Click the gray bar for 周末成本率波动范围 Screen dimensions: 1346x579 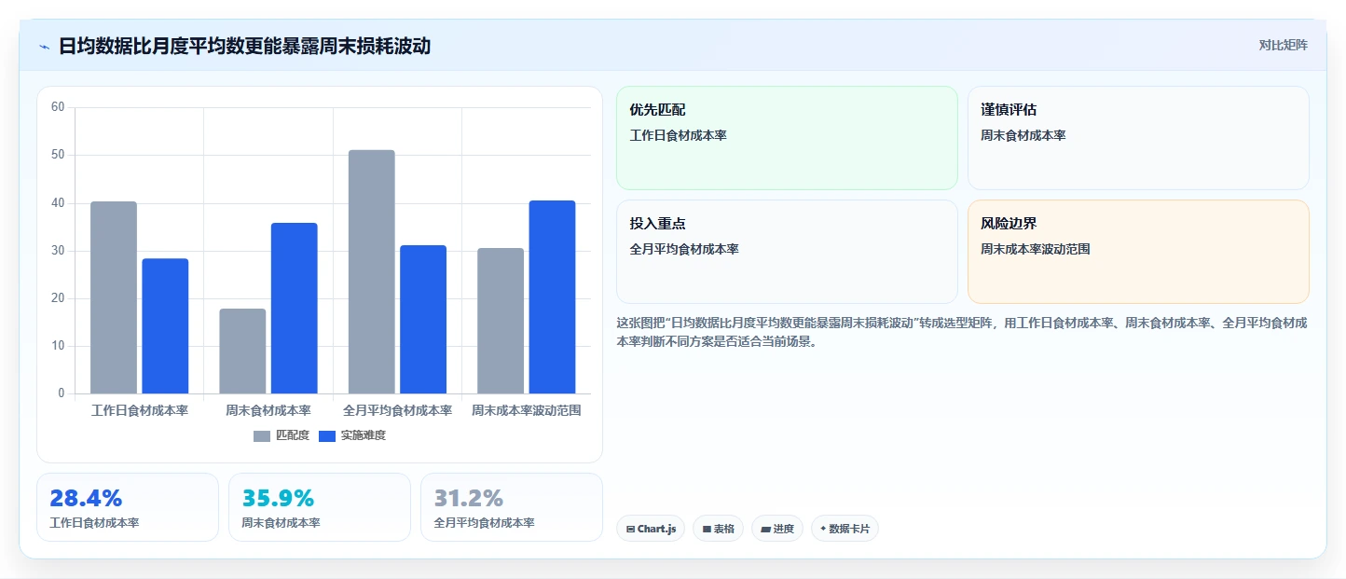pos(501,321)
